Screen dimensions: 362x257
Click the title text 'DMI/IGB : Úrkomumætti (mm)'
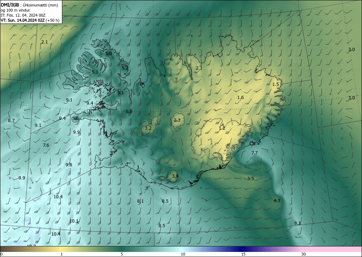click(29, 5)
